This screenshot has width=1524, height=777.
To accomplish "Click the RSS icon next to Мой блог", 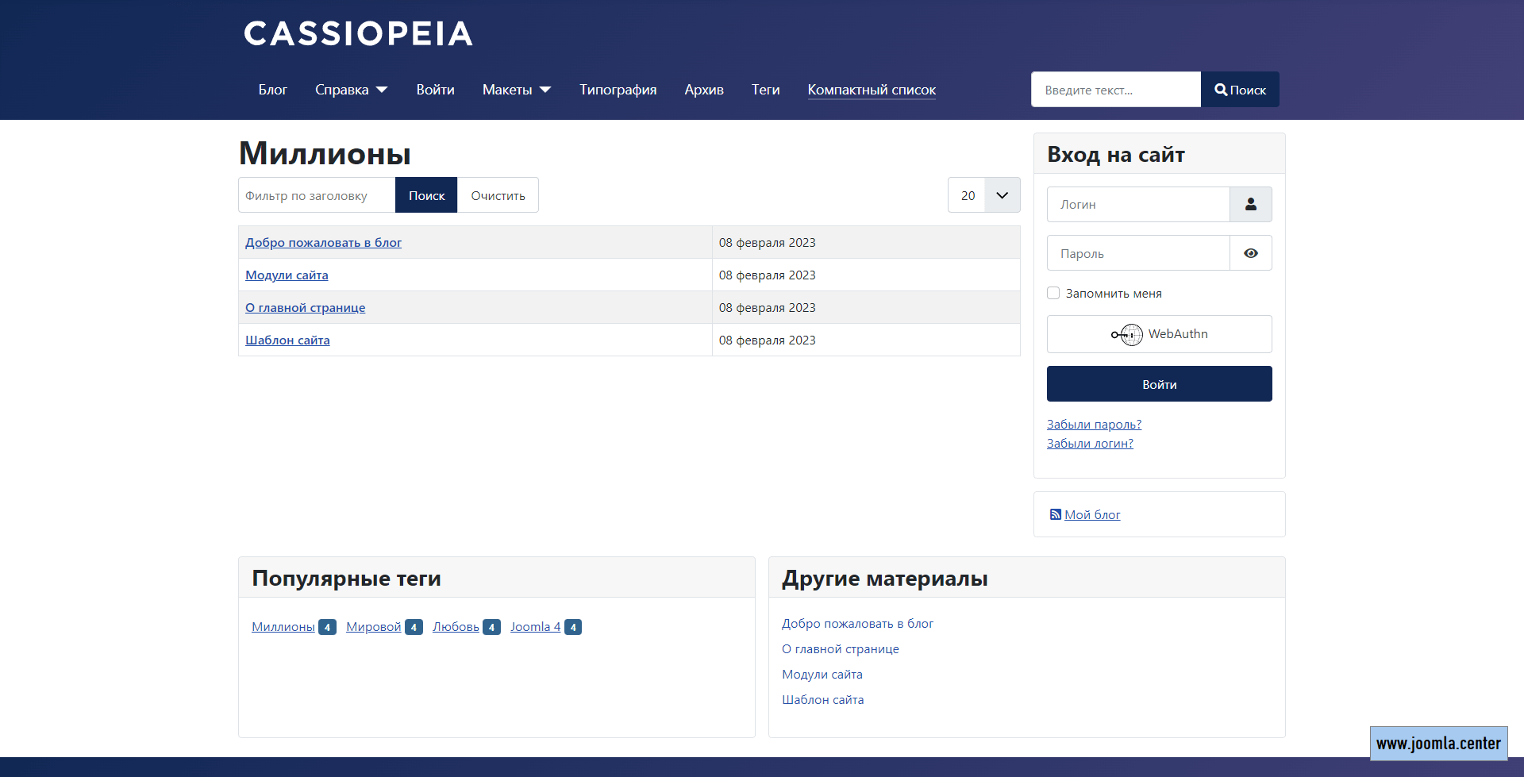I will coord(1054,514).
